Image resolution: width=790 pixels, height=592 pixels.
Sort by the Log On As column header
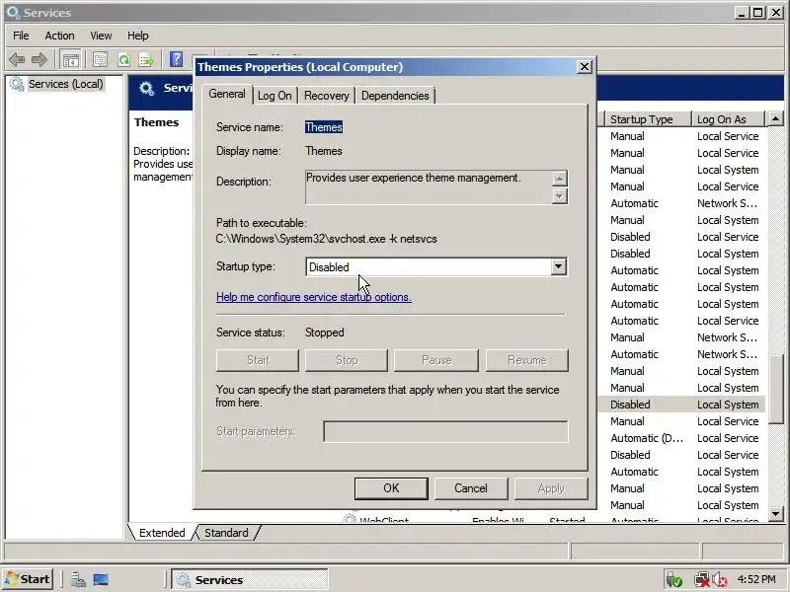(x=728, y=119)
